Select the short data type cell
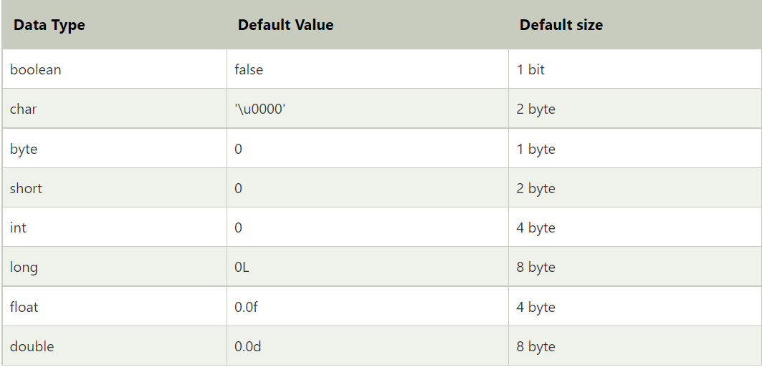 [x=27, y=188]
